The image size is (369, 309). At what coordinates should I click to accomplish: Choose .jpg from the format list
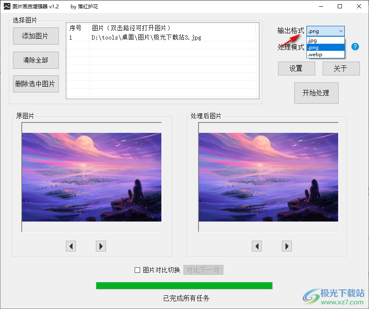(326, 40)
